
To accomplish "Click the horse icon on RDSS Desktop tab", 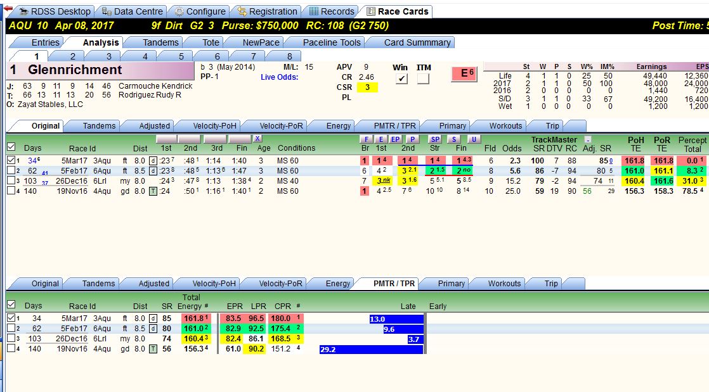I will (24, 12).
